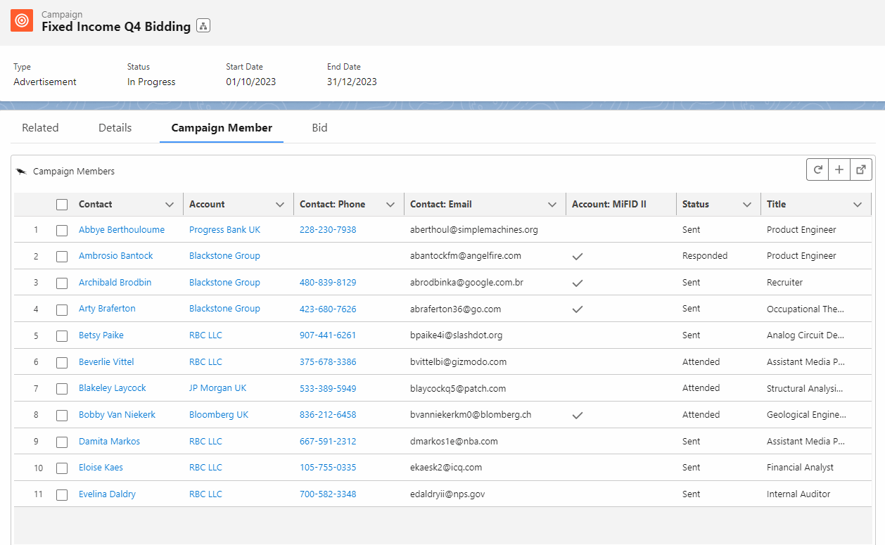The height and width of the screenshot is (545, 885).
Task: Open contact Abbye Berthouloume
Action: tap(122, 229)
